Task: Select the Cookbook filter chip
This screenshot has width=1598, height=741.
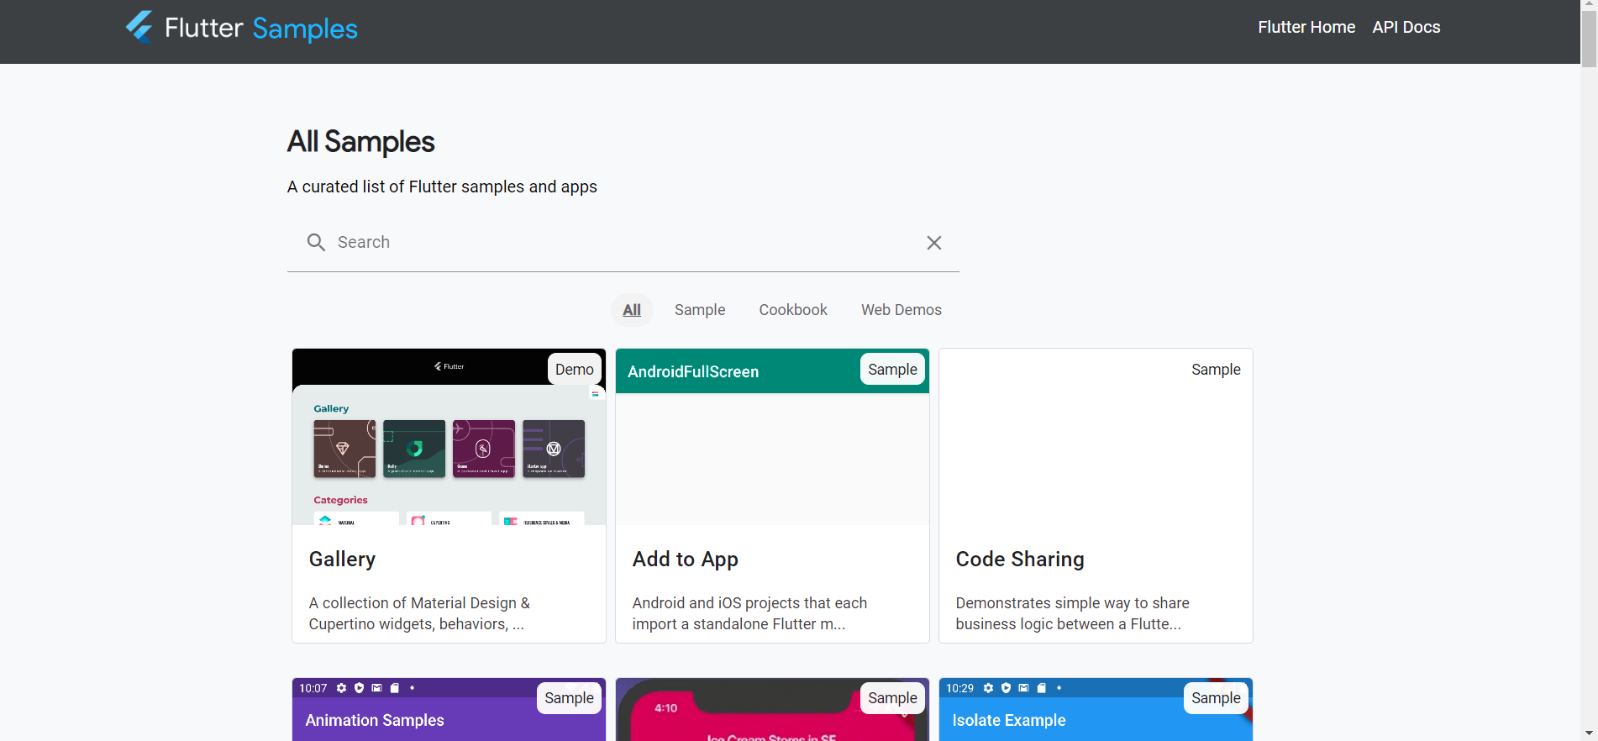Action: pos(793,310)
